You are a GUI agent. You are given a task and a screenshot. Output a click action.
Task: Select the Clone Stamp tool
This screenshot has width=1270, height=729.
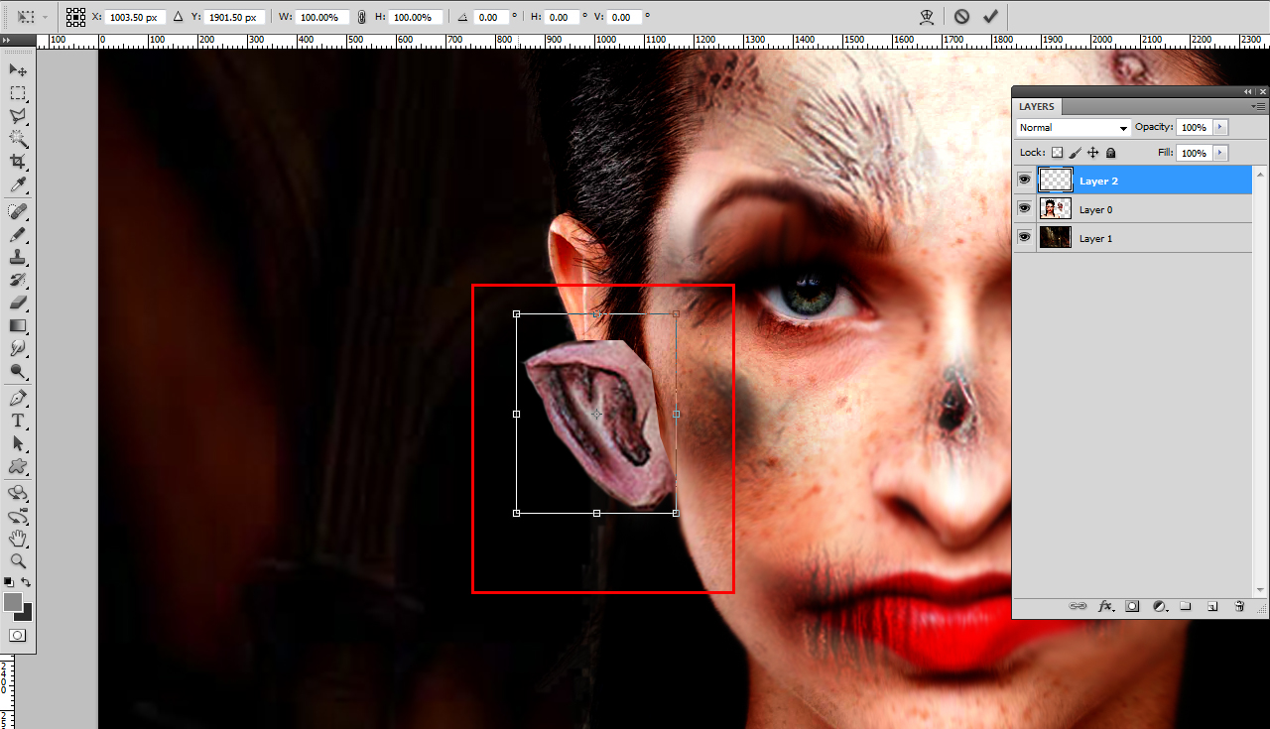pyautogui.click(x=18, y=257)
